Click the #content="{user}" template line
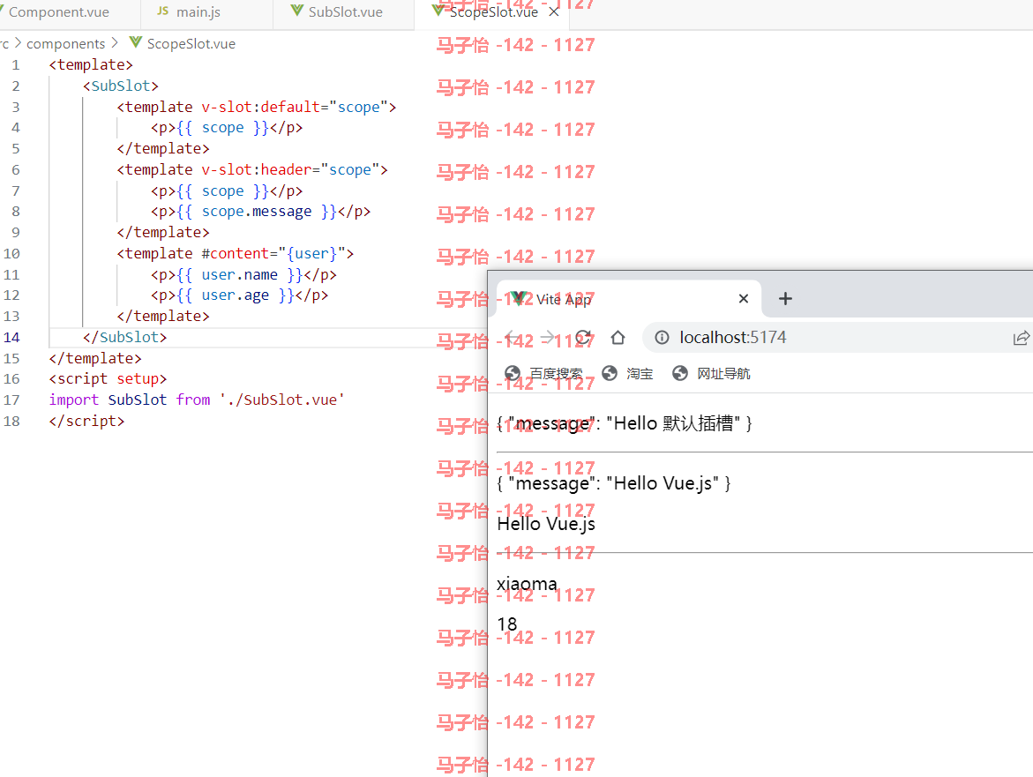1033x777 pixels. pyautogui.click(x=236, y=253)
